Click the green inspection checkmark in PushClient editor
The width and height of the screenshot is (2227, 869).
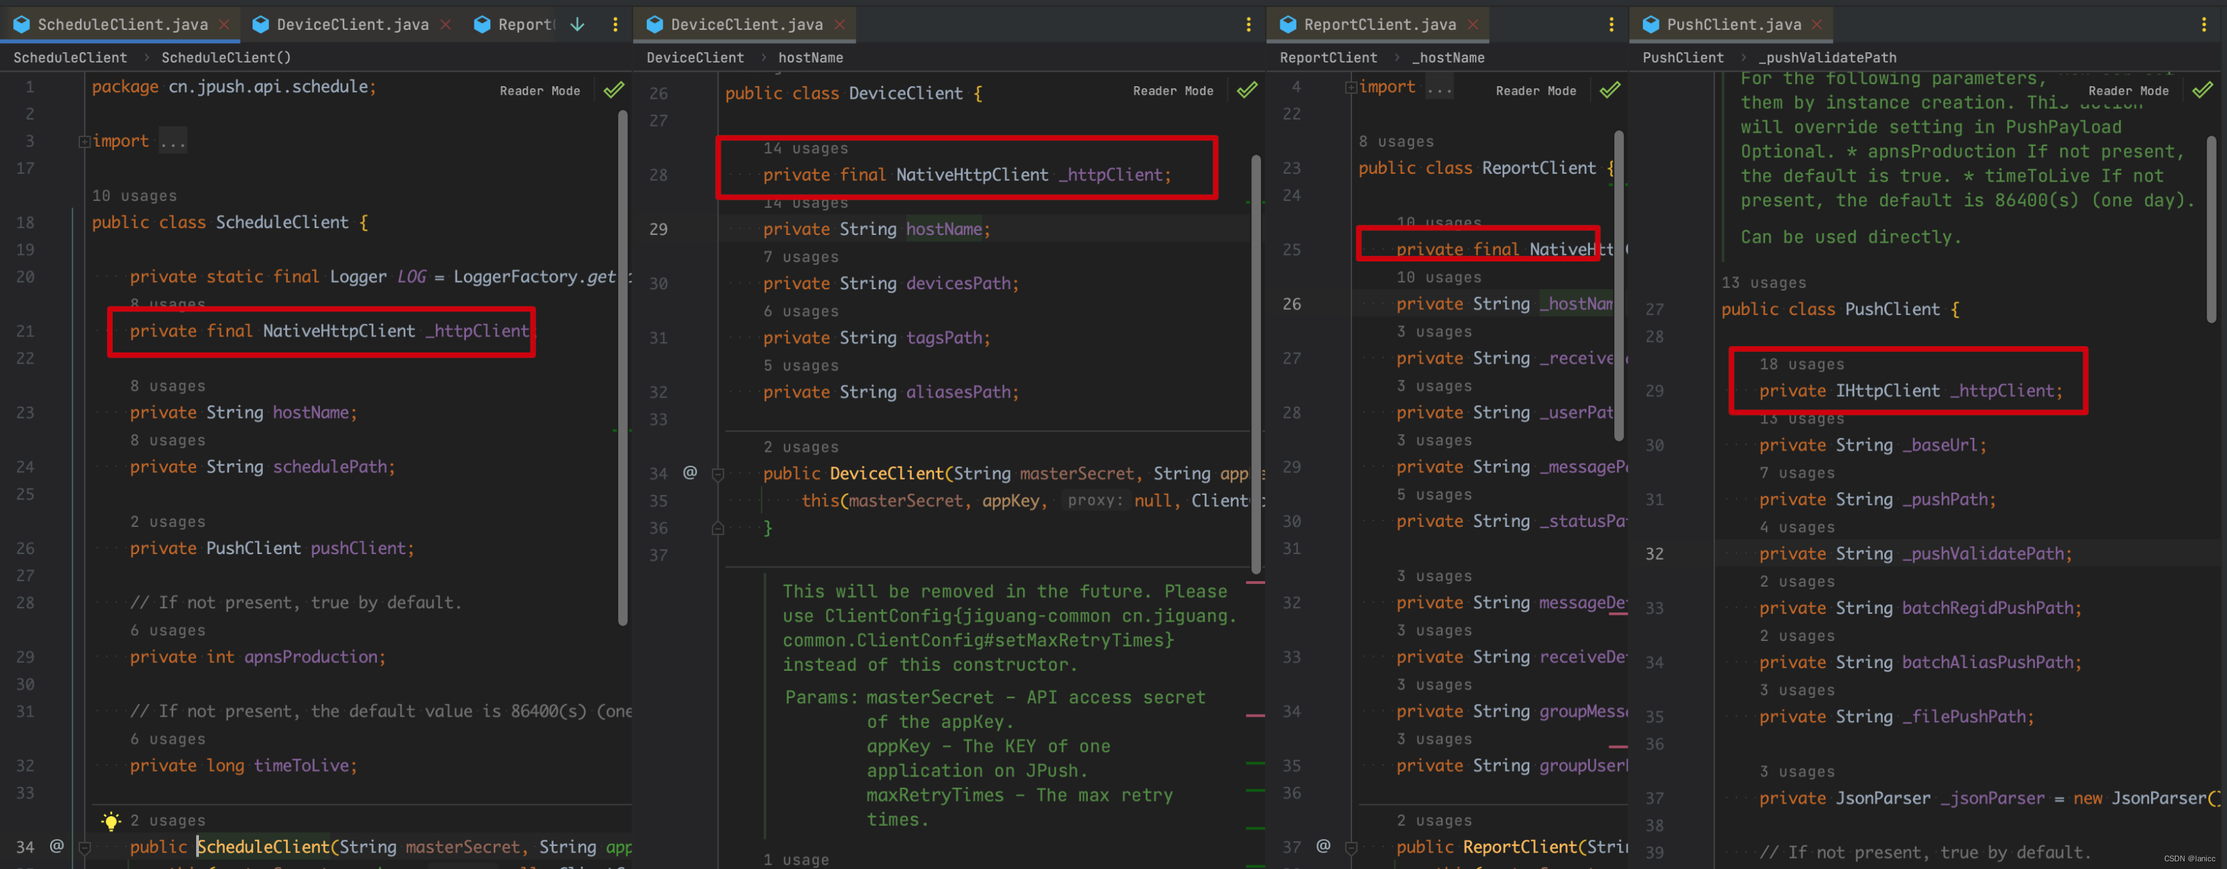2203,90
